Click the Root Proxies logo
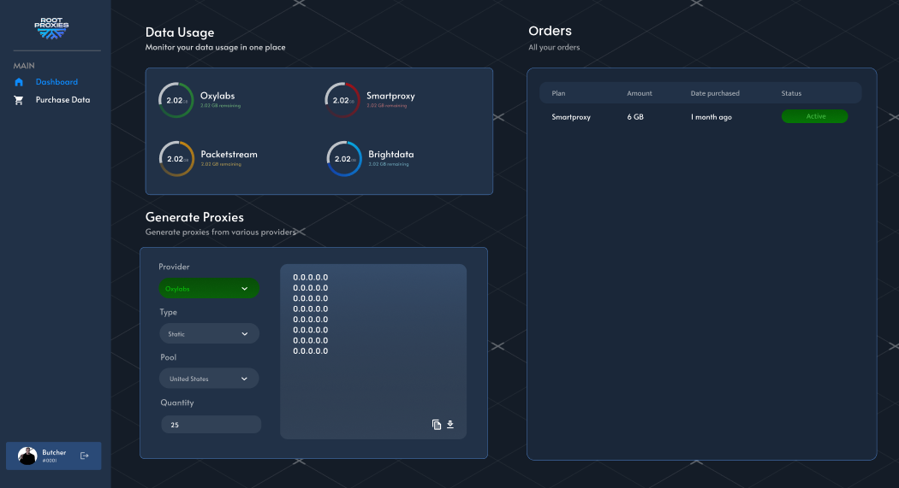 pyautogui.click(x=51, y=28)
